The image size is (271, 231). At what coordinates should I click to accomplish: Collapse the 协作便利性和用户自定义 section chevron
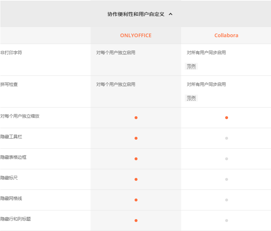(x=171, y=14)
